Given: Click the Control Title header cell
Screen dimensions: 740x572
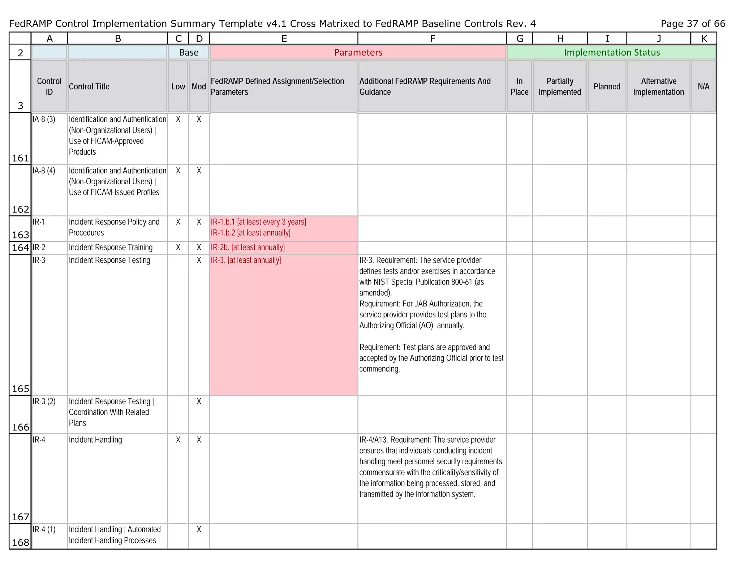Looking at the screenshot, I should [118, 86].
